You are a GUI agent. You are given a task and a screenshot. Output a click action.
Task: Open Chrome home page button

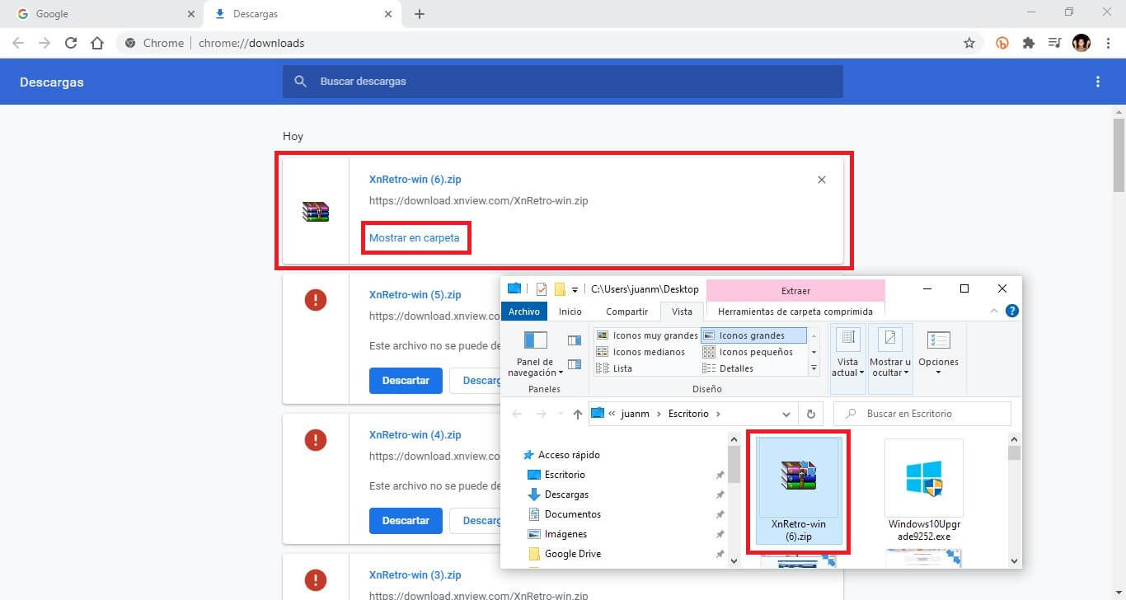97,44
